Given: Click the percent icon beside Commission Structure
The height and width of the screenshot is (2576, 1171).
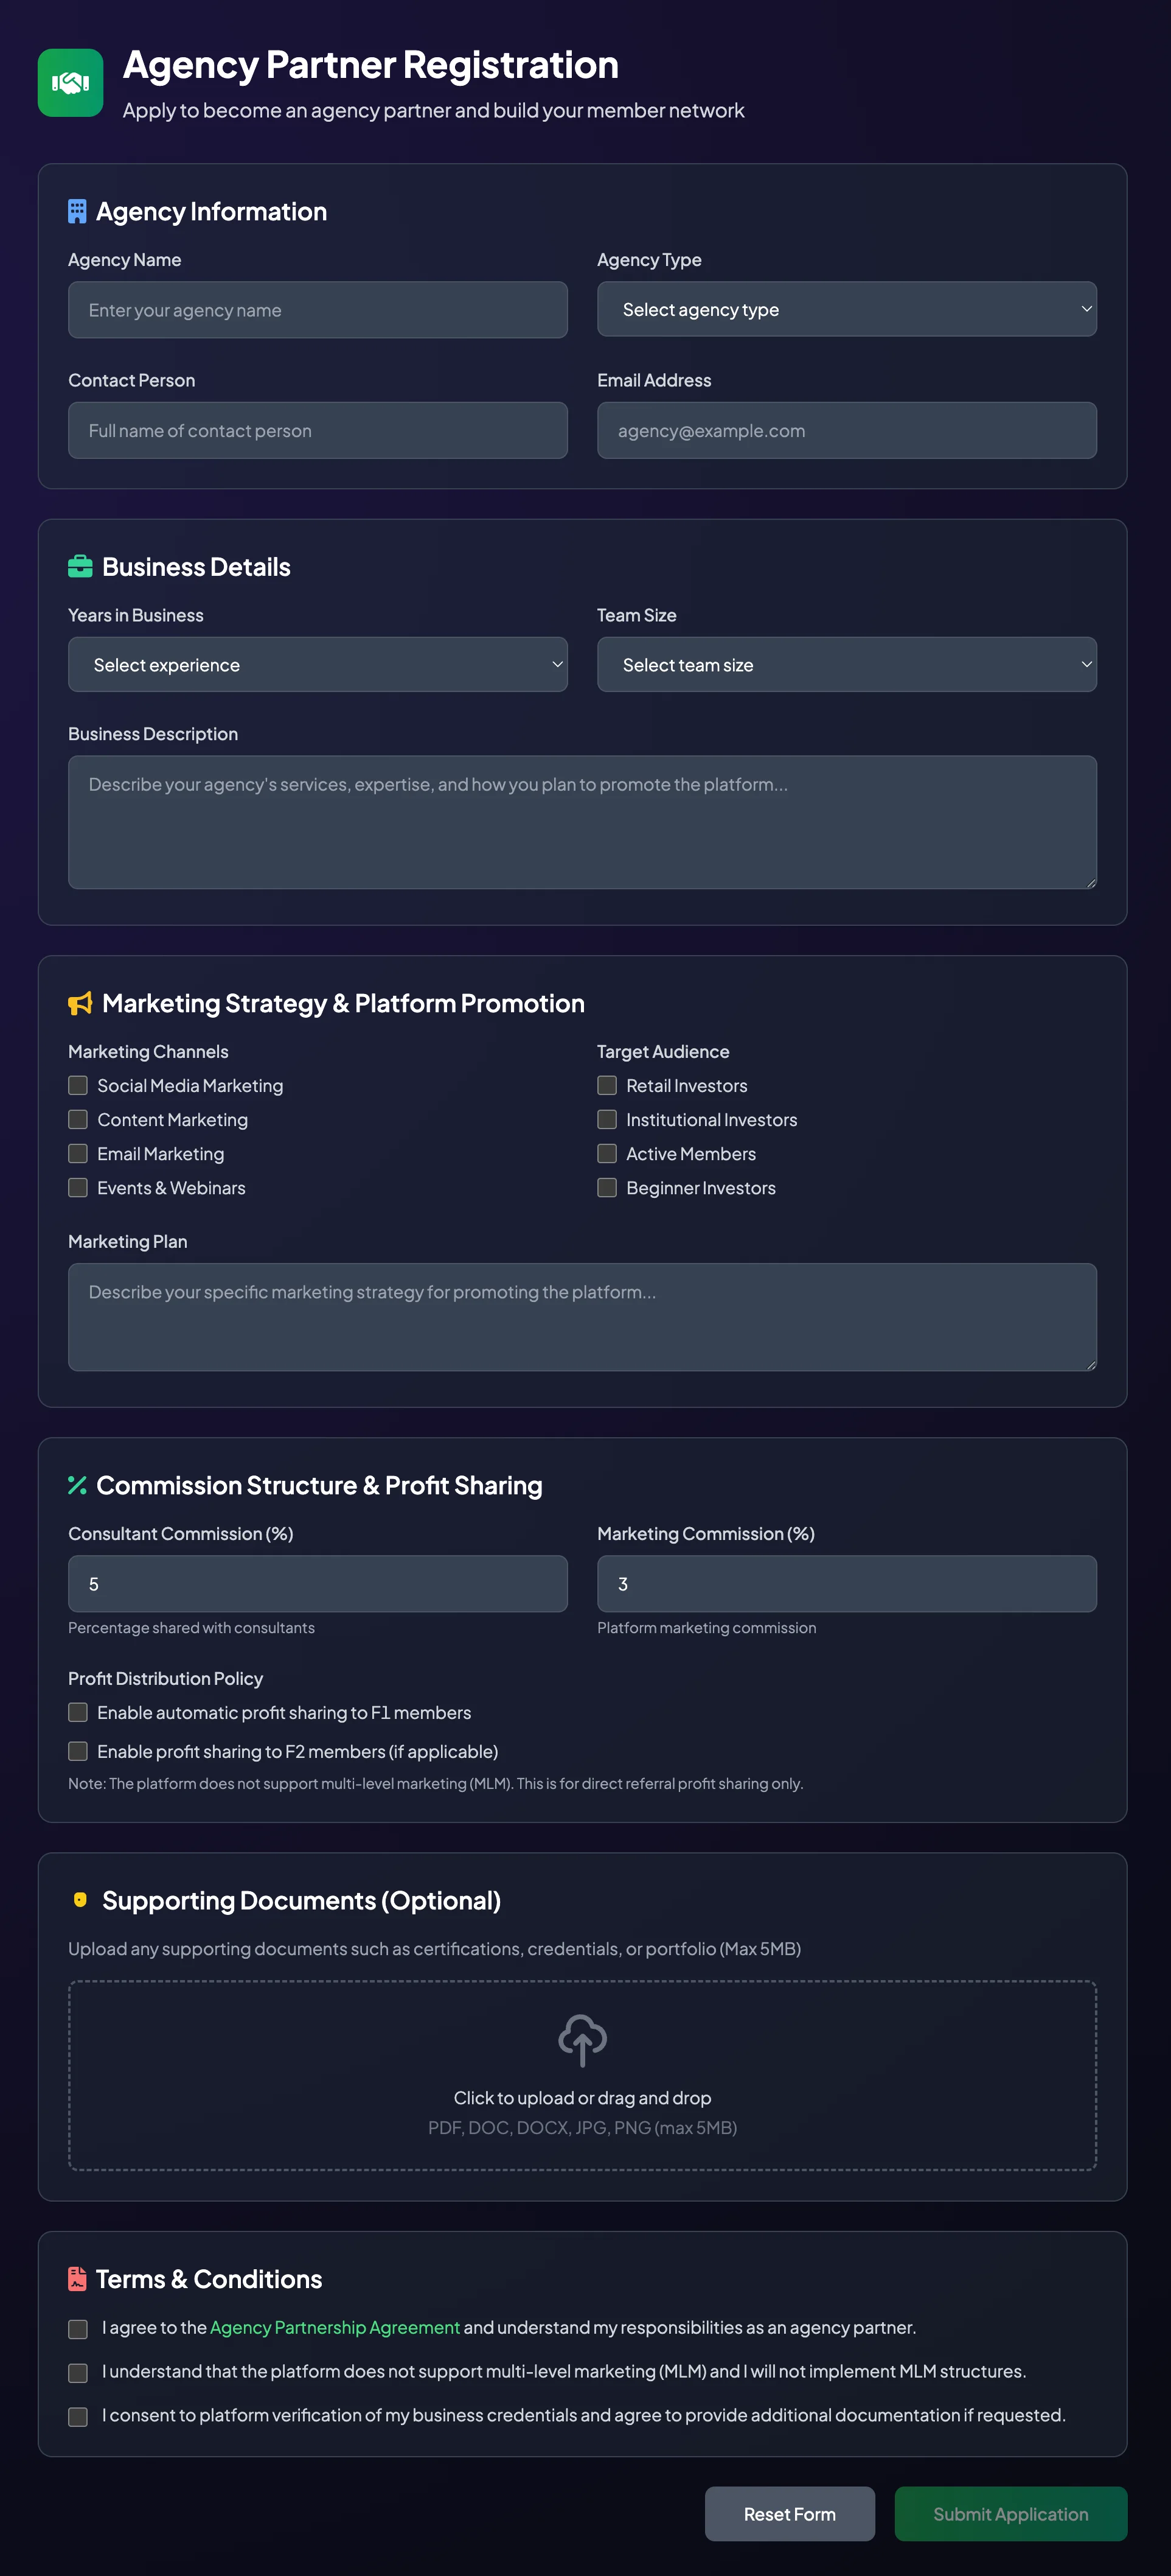Looking at the screenshot, I should click(x=77, y=1485).
